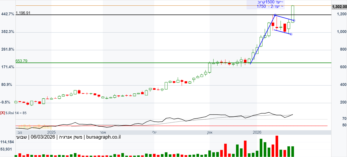Click the 200 price axis label
Image resolution: width=347 pixels, height=157 pixels.
(x=343, y=102)
